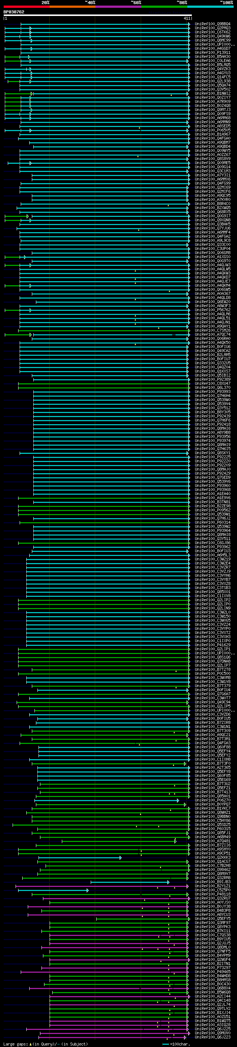Select hit label UniRef100_Q7DNA8
This screenshot has height=1047, width=237.
pos(212,661)
